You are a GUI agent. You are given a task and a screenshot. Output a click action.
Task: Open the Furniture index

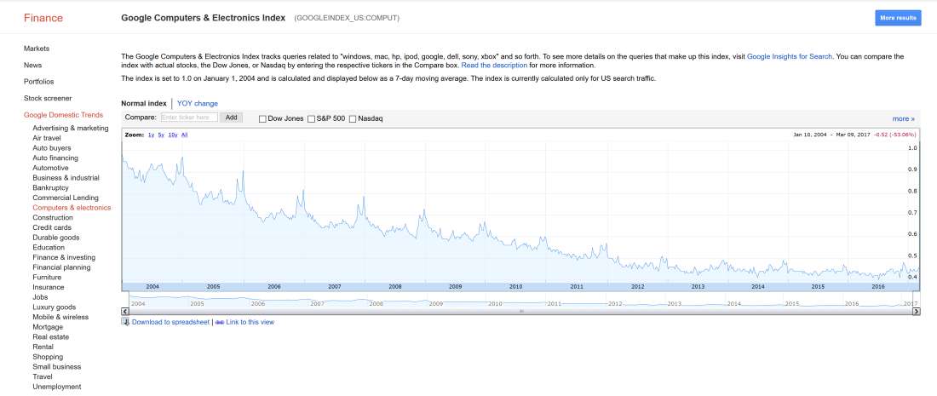tap(47, 277)
